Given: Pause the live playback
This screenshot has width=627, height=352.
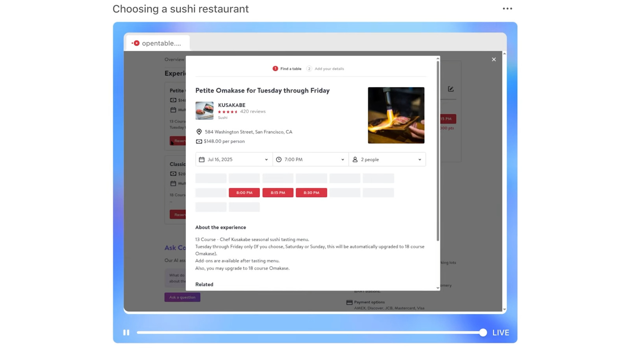Looking at the screenshot, I should 126,332.
